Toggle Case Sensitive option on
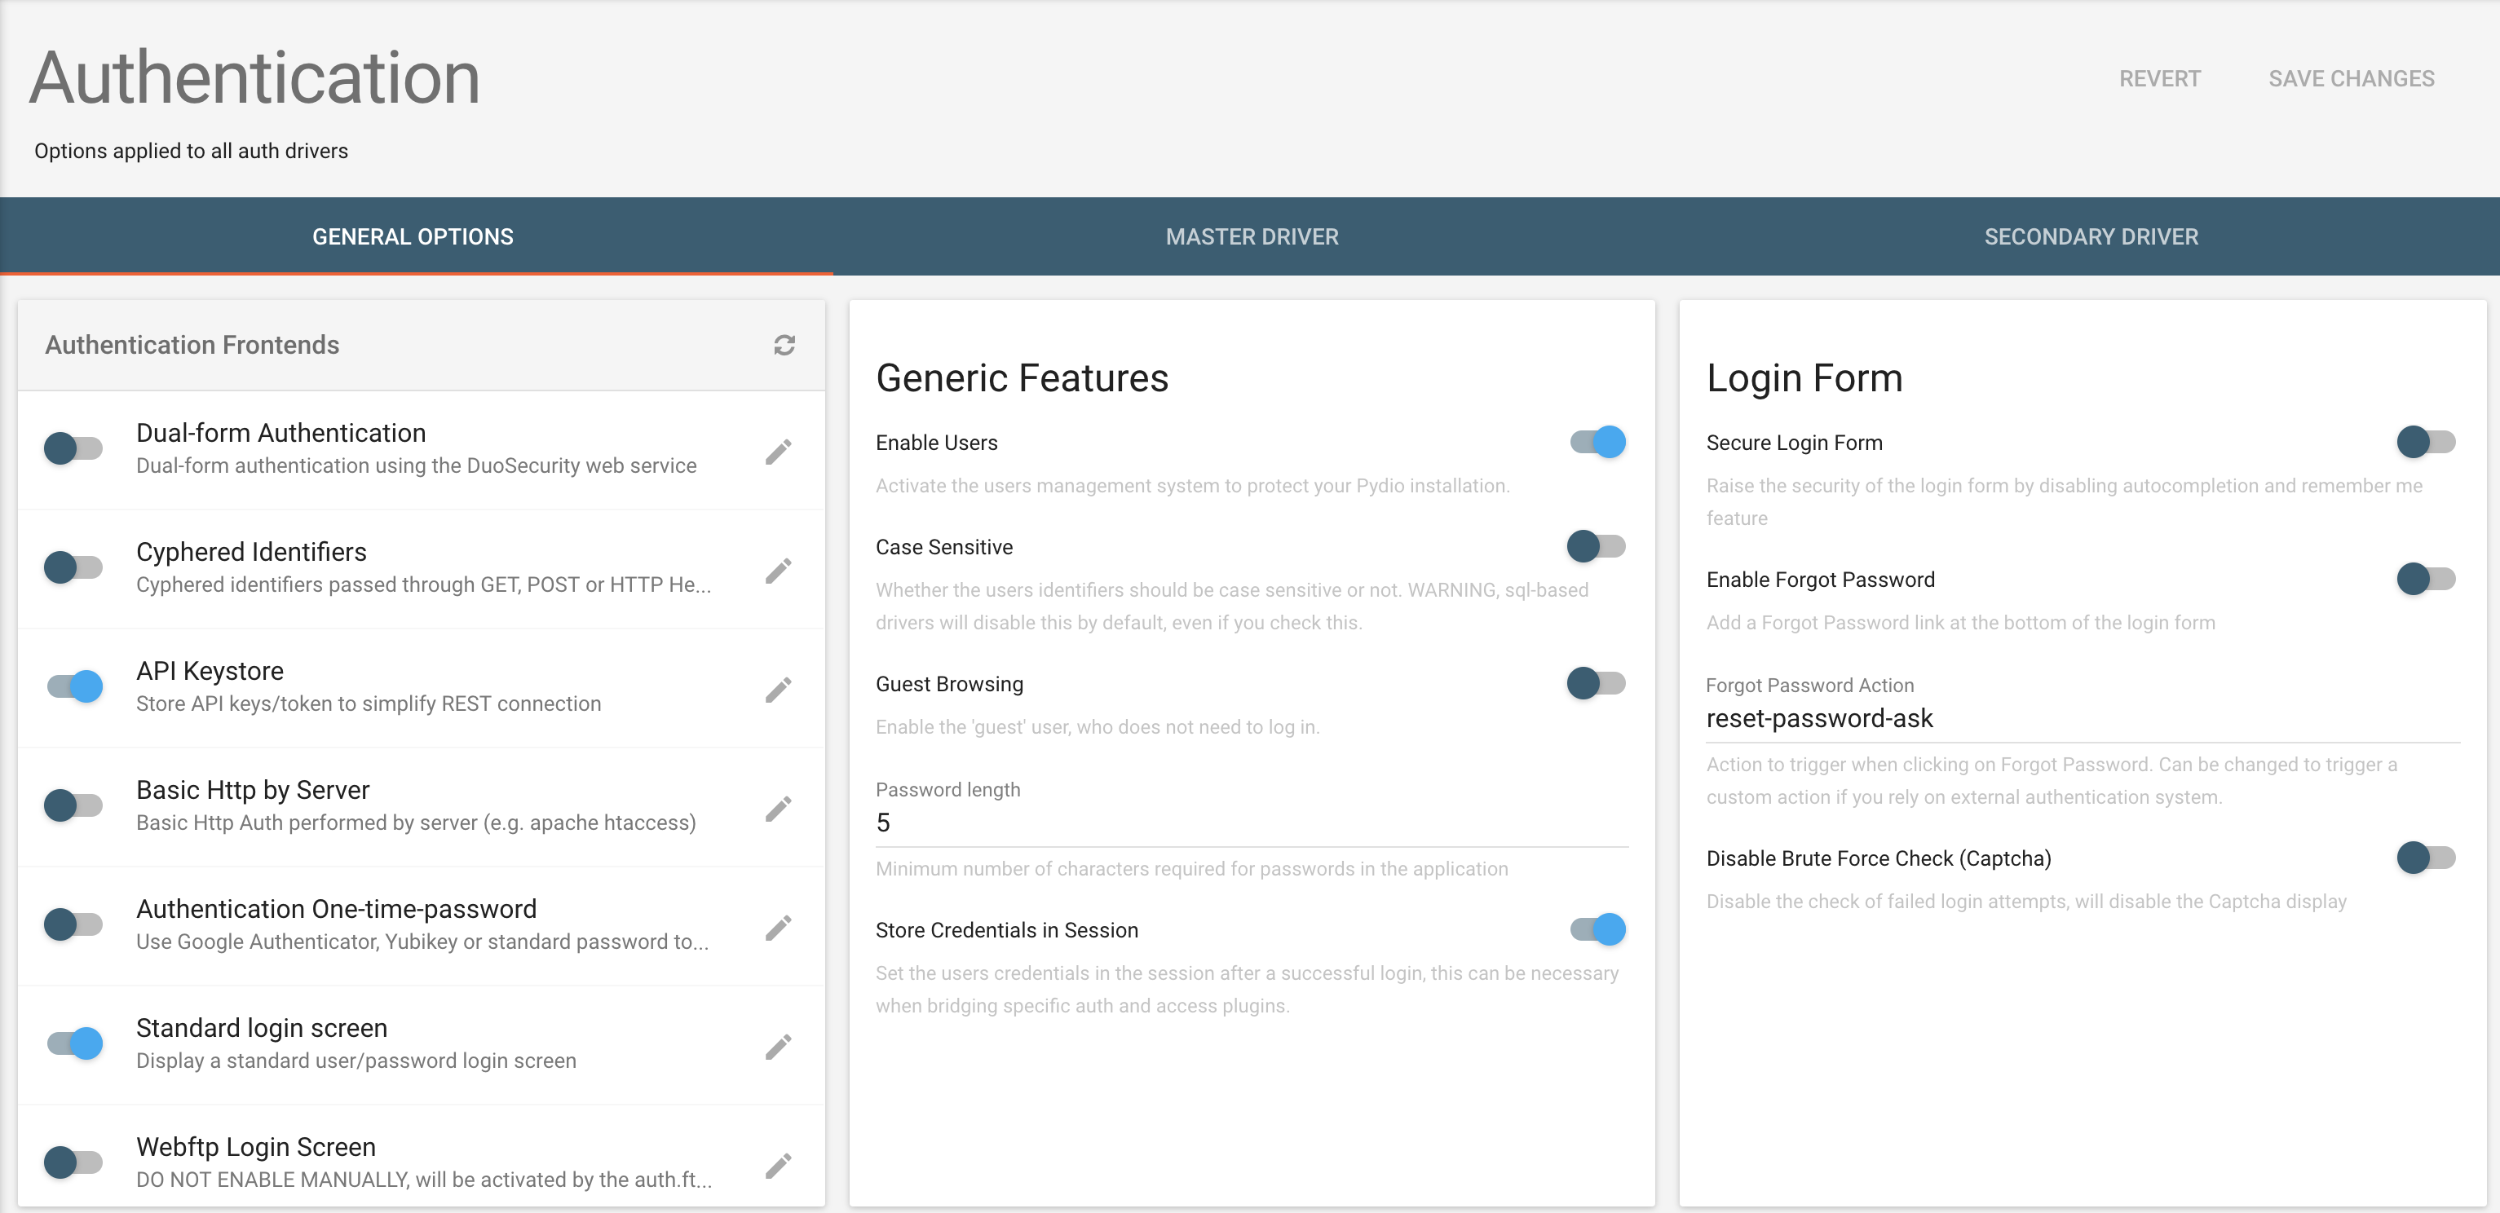The image size is (2500, 1213). click(x=1597, y=546)
